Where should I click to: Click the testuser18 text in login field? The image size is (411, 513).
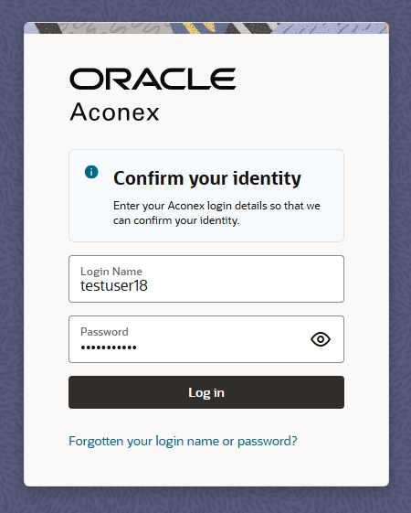point(114,285)
